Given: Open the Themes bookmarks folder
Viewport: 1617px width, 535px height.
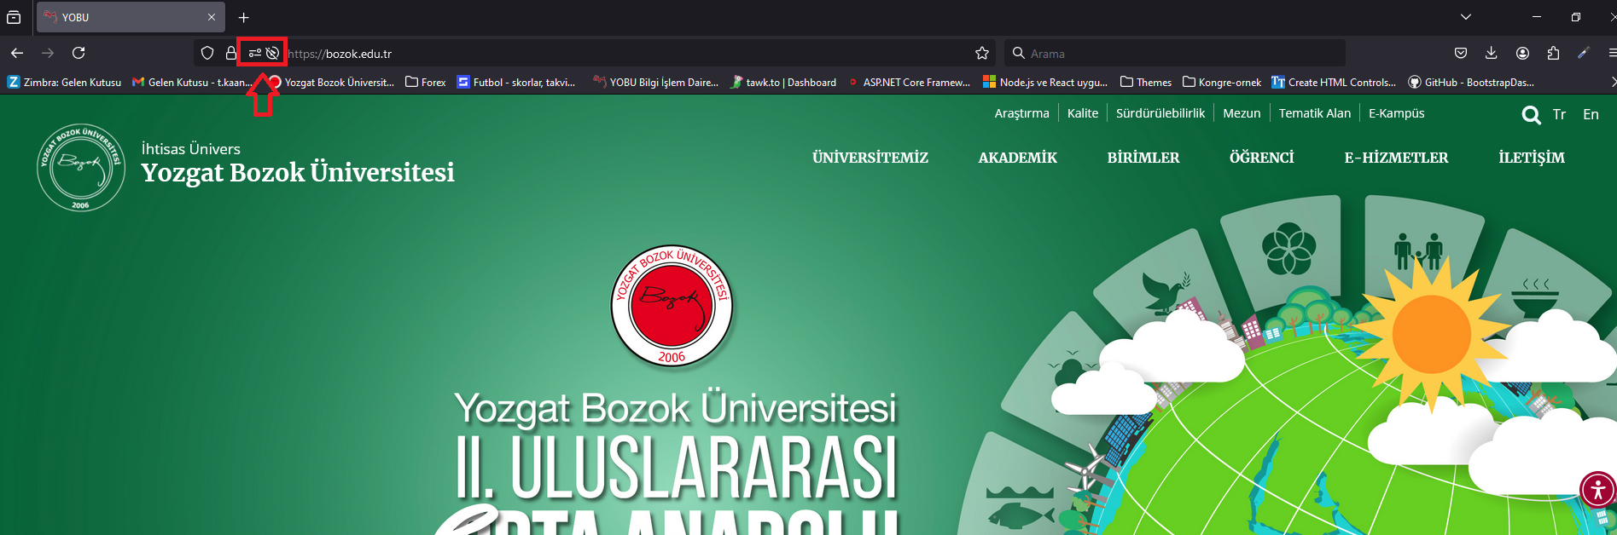Looking at the screenshot, I should pyautogui.click(x=1146, y=82).
